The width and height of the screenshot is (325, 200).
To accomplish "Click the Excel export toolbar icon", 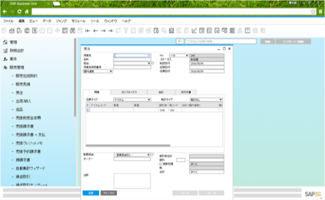I will pos(35,31).
